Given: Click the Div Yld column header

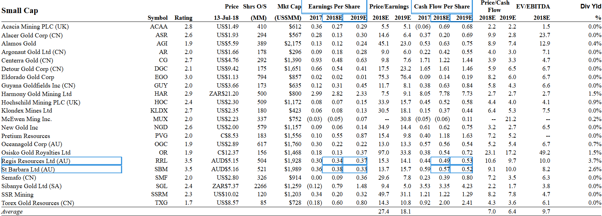Looking at the screenshot, I should coord(591,6).
